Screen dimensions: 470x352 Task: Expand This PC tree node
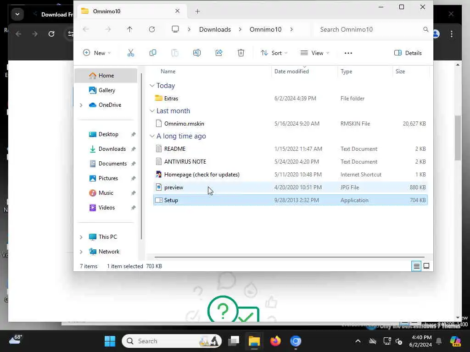(81, 237)
